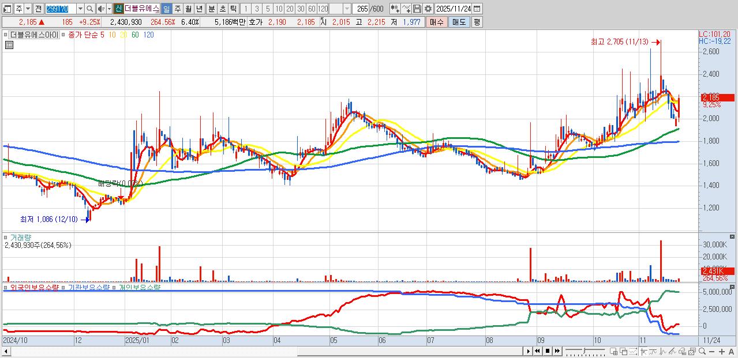Click the magnifier zoom icon at bottom right

702,352
